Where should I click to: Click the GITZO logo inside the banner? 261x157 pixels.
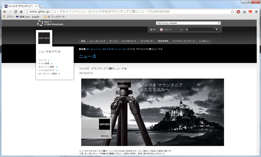click(x=104, y=124)
